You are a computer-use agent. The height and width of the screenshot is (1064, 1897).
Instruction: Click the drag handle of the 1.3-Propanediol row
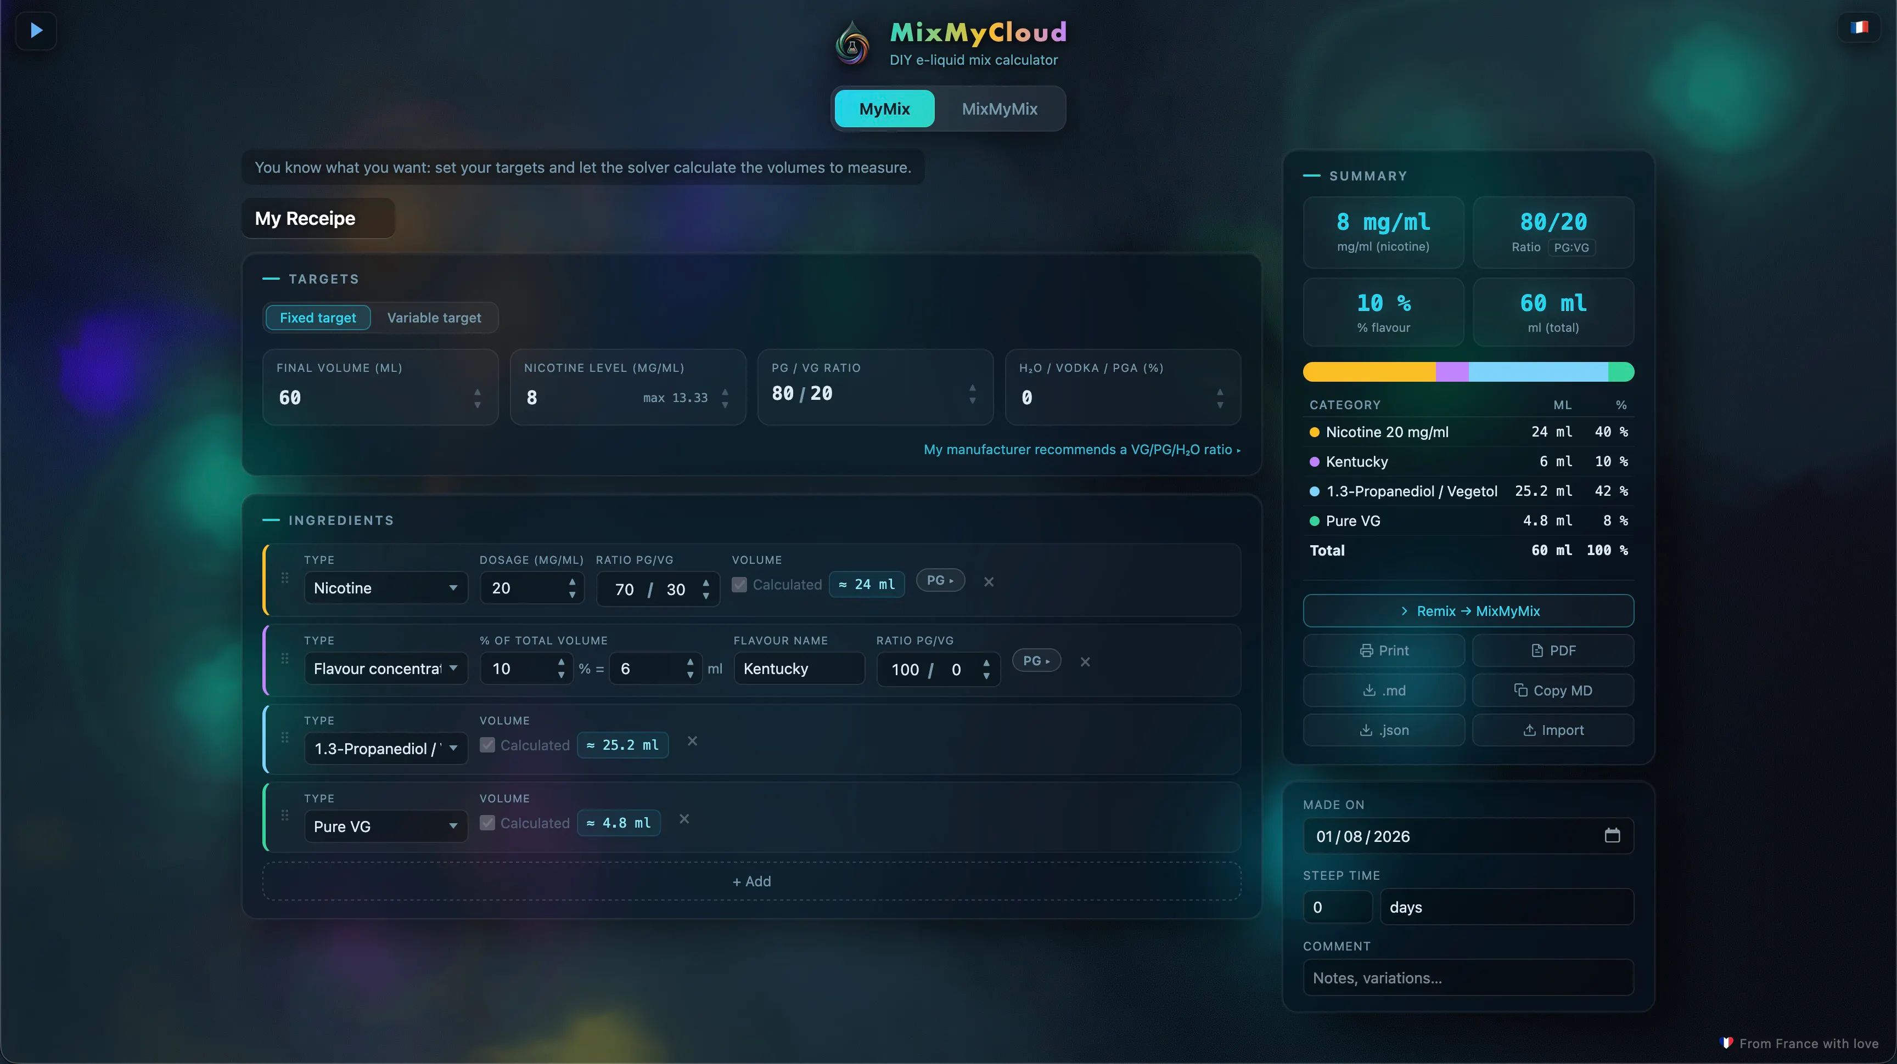(285, 737)
